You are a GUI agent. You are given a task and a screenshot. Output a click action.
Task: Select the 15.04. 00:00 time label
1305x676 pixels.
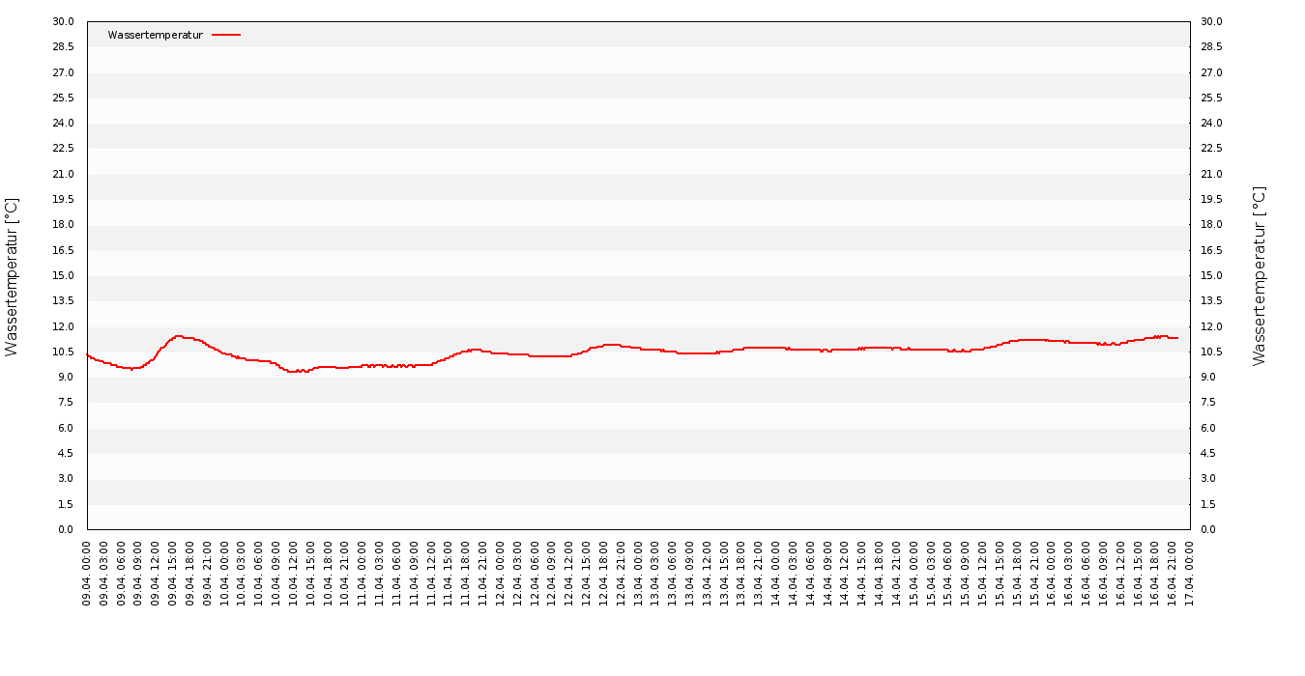click(913, 573)
